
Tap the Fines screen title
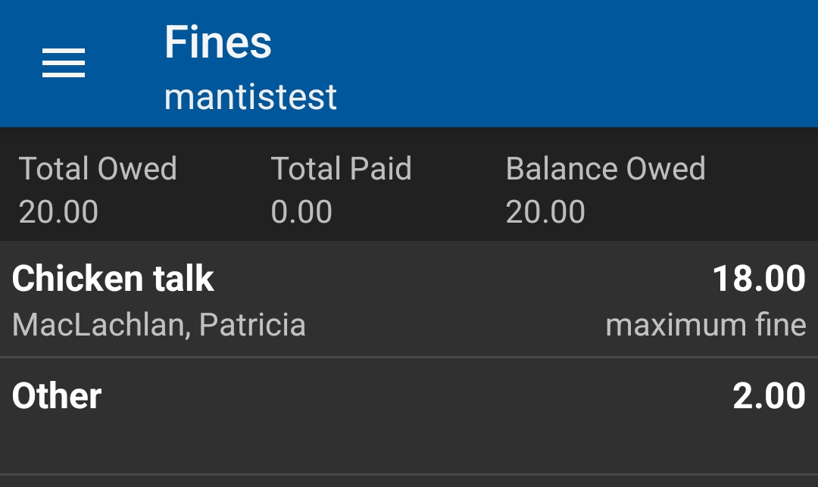click(218, 42)
